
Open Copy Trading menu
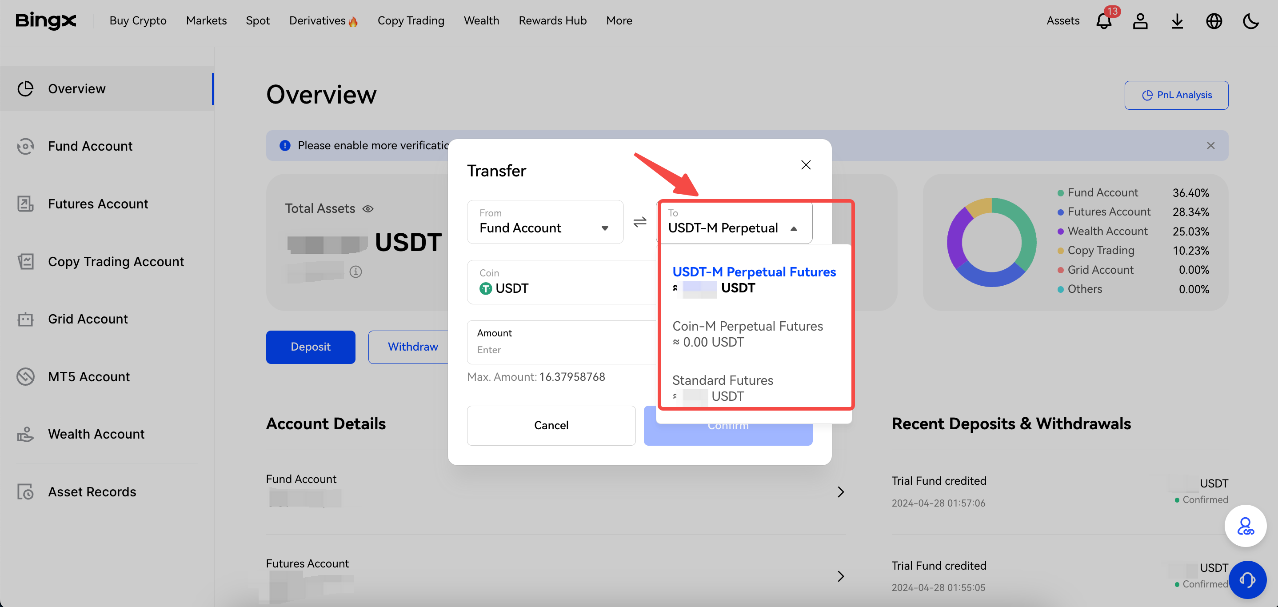coord(411,21)
